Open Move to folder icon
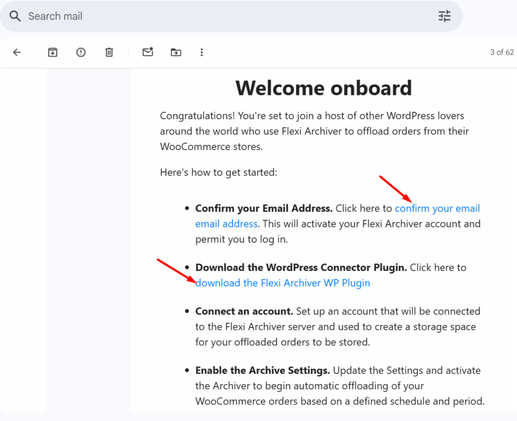 176,52
